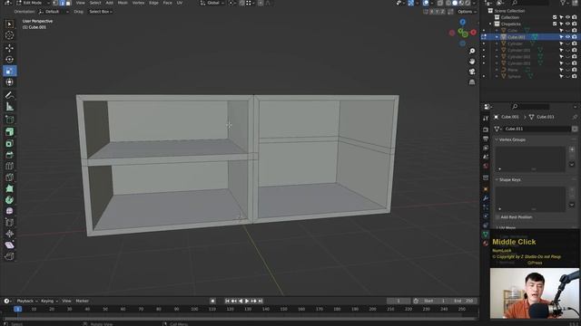Select the Annotate pencil tool
Screen dimensions: 581x326
10,95
